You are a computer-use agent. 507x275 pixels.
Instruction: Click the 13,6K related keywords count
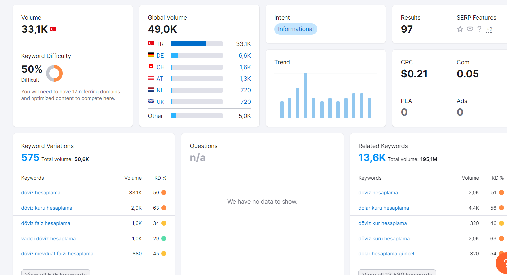[x=372, y=158]
